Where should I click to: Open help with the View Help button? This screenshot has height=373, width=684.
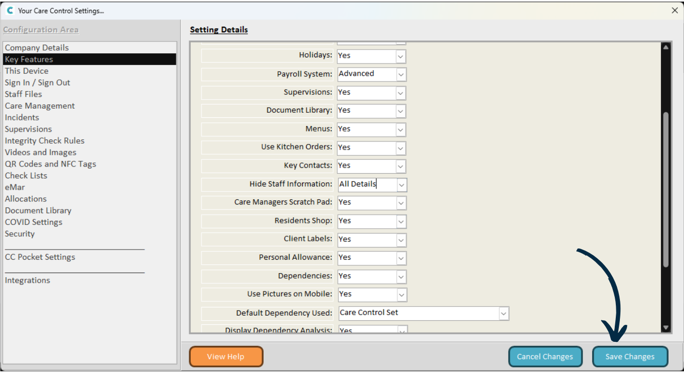(226, 357)
